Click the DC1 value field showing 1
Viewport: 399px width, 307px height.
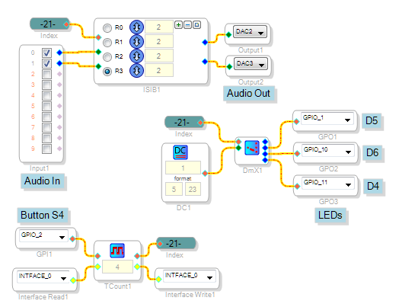click(183, 168)
